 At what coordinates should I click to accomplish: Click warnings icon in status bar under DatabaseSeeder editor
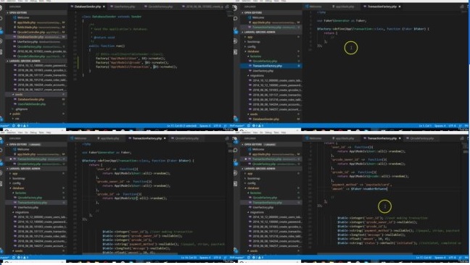tap(25, 126)
